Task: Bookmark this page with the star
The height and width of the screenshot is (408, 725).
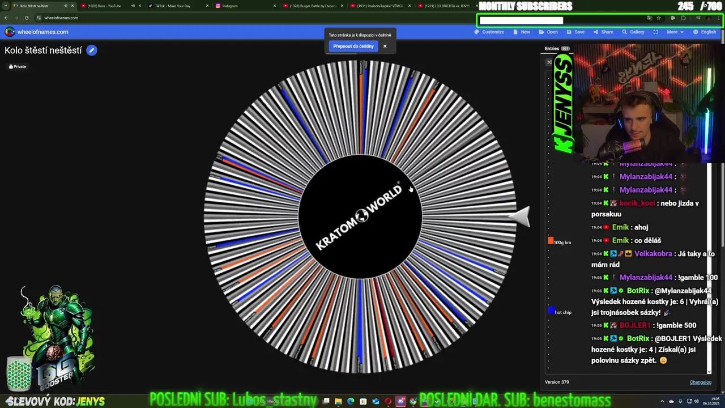Action: (x=659, y=18)
